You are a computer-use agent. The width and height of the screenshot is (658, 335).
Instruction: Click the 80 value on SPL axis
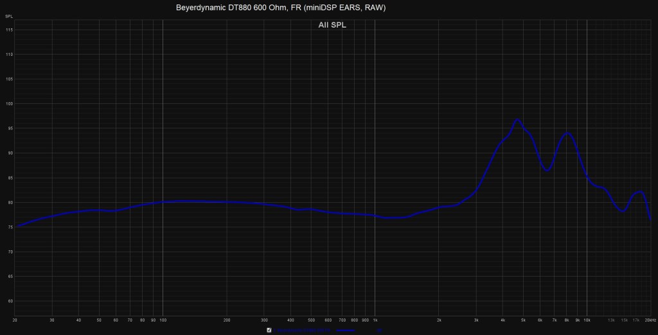(x=9, y=203)
